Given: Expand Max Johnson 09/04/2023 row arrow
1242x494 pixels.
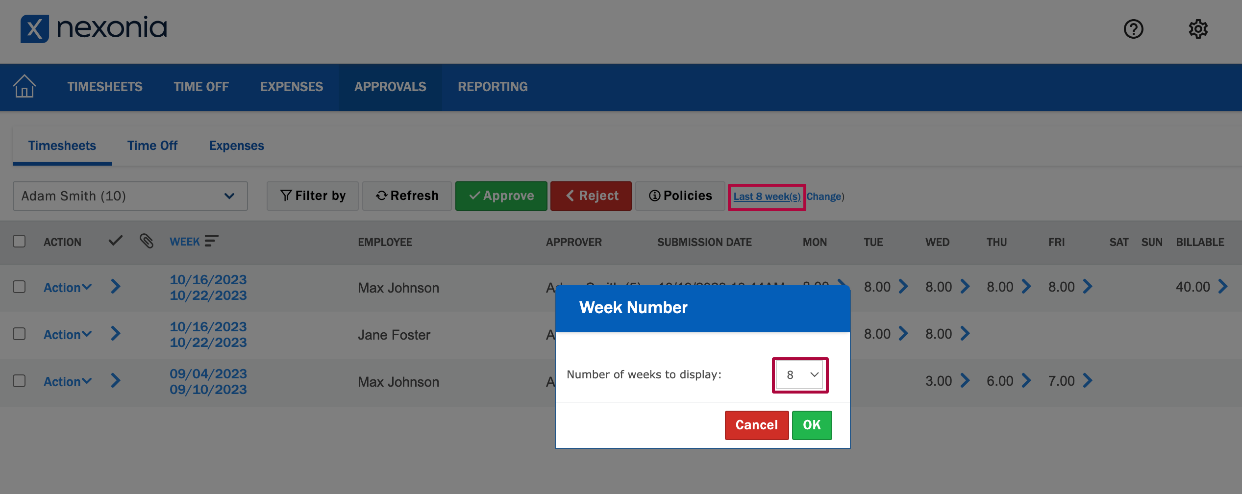Looking at the screenshot, I should [116, 381].
